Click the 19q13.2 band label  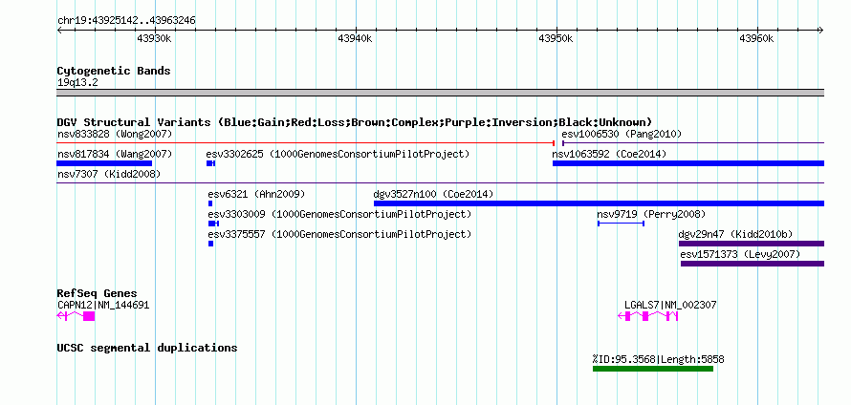(77, 83)
